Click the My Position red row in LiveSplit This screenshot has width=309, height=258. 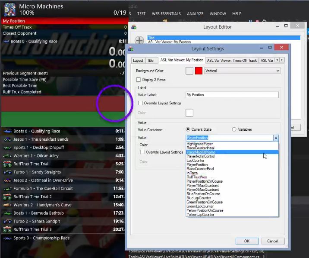64,21
